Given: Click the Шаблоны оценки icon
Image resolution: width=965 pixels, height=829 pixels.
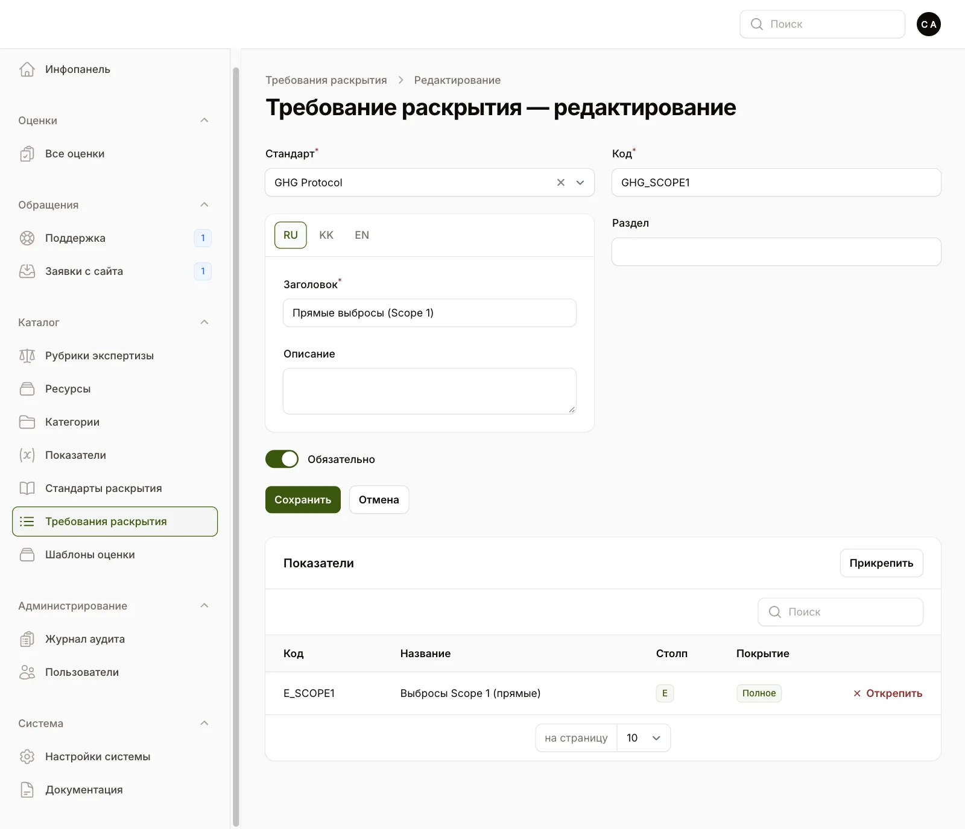Looking at the screenshot, I should [x=27, y=555].
